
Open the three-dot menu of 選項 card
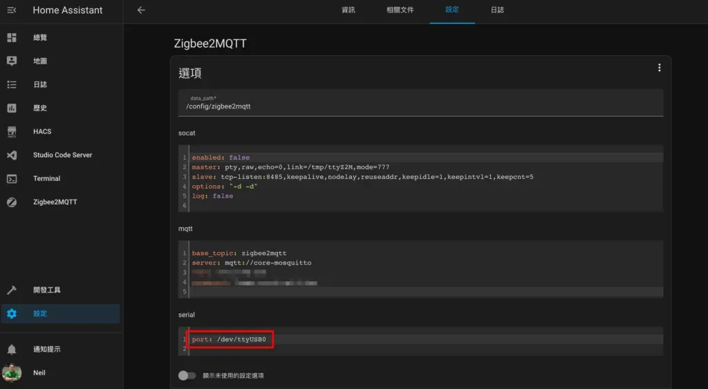tap(659, 68)
